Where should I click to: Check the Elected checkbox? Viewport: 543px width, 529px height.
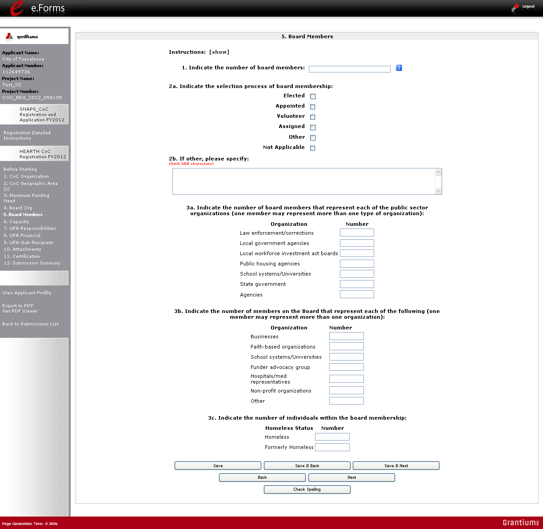point(313,96)
